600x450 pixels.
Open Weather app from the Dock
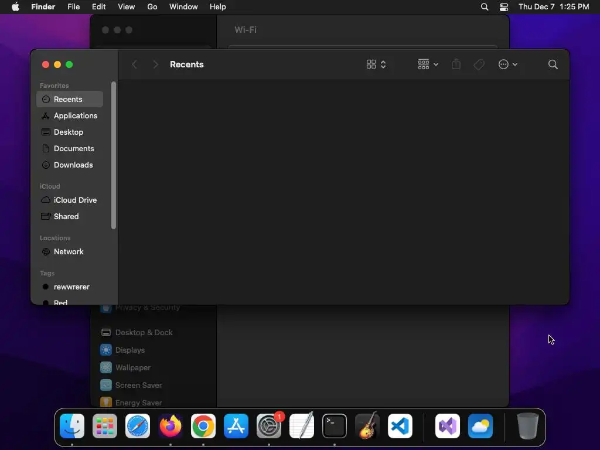pyautogui.click(x=480, y=426)
